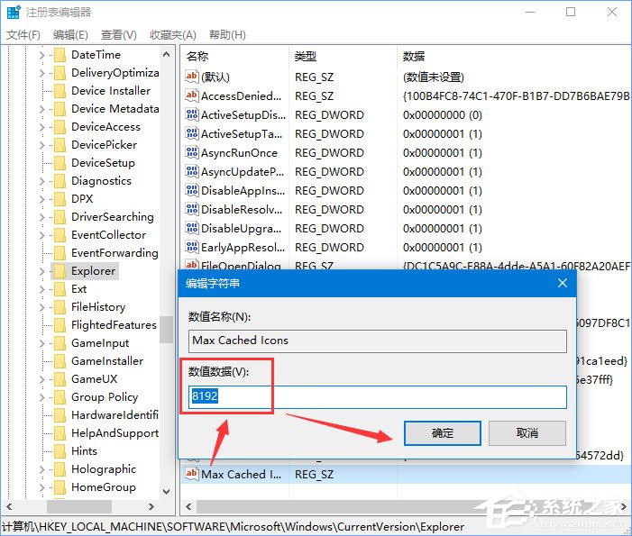Open the 编辑(E) menu
632x536 pixels.
point(70,35)
